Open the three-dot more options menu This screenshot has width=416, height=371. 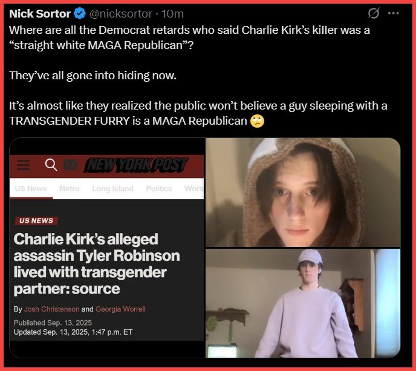click(394, 13)
